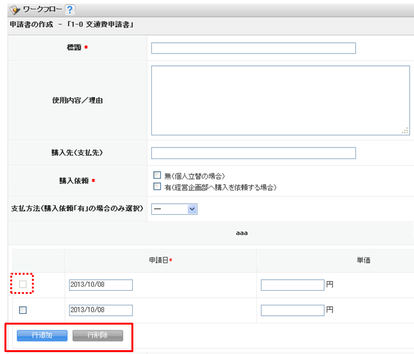Focus the 標題 text field
414x354 pixels.
click(253, 48)
